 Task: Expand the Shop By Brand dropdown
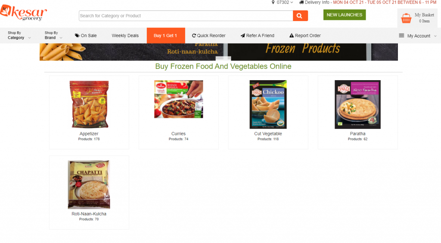click(53, 35)
